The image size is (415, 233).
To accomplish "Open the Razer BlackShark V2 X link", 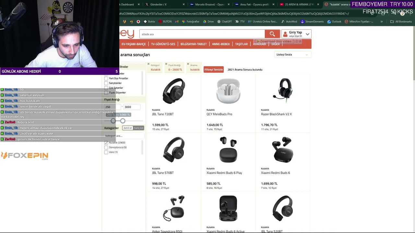I will [276, 114].
